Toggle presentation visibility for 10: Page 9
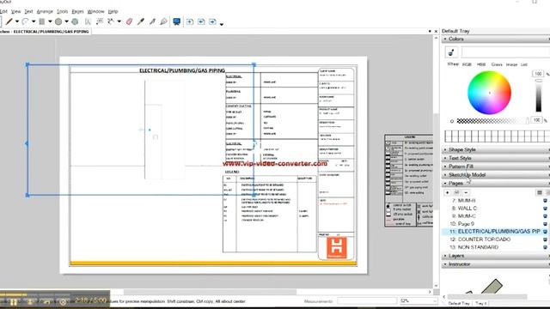Viewport: 550px width, 309px height. pyautogui.click(x=545, y=223)
